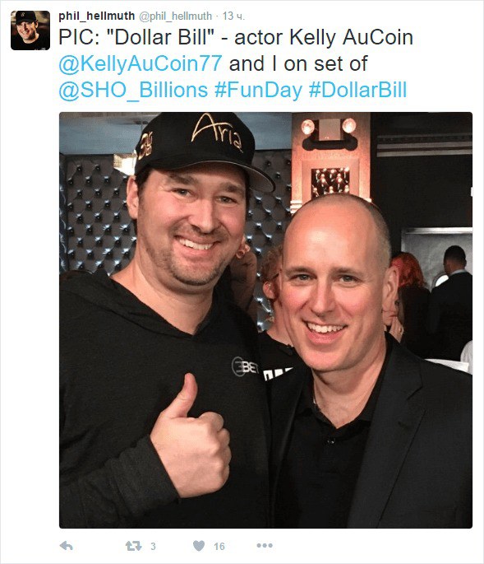Click the Reply arrow icon
The height and width of the screenshot is (564, 484).
click(66, 546)
